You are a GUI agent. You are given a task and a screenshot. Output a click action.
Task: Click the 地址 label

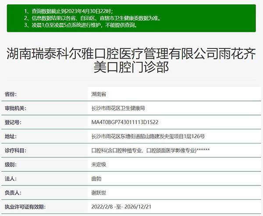(x=11, y=136)
